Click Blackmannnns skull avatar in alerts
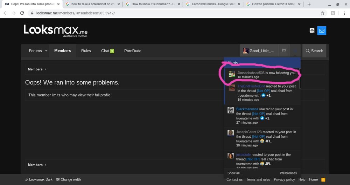The image size is (350, 185). 231,110
